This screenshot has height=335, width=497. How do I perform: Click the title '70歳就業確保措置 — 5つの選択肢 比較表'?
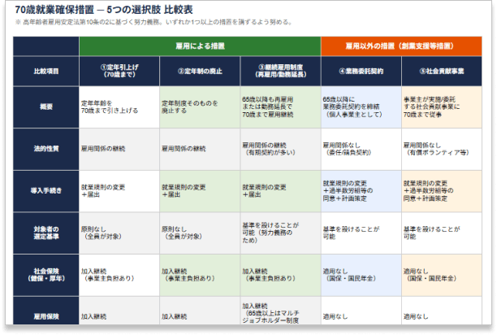104,10
